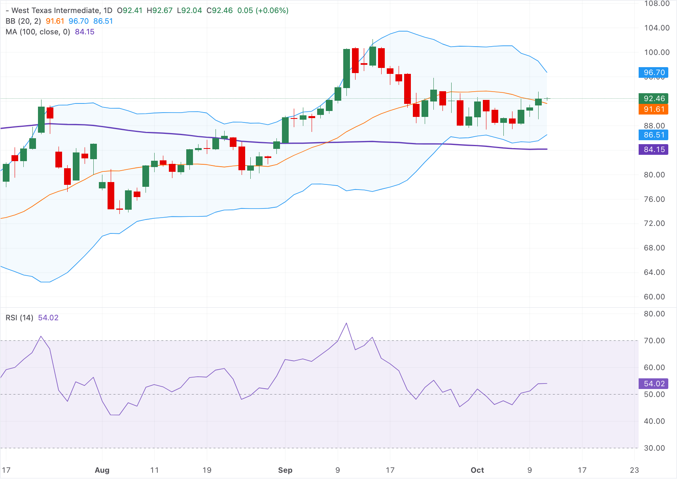Click the blue lower band label 86.51
The width and height of the screenshot is (677, 483).
coord(653,135)
